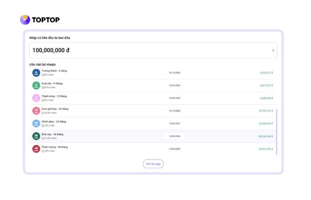
Task: Select the 24-month blue badge icon
Action: point(36,124)
